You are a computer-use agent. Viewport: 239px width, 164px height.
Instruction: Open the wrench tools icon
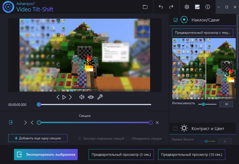(100, 97)
